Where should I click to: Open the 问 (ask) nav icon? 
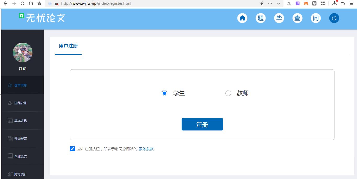coord(315,18)
